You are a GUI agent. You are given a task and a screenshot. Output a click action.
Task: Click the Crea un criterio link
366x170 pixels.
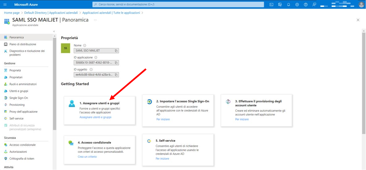87,157
